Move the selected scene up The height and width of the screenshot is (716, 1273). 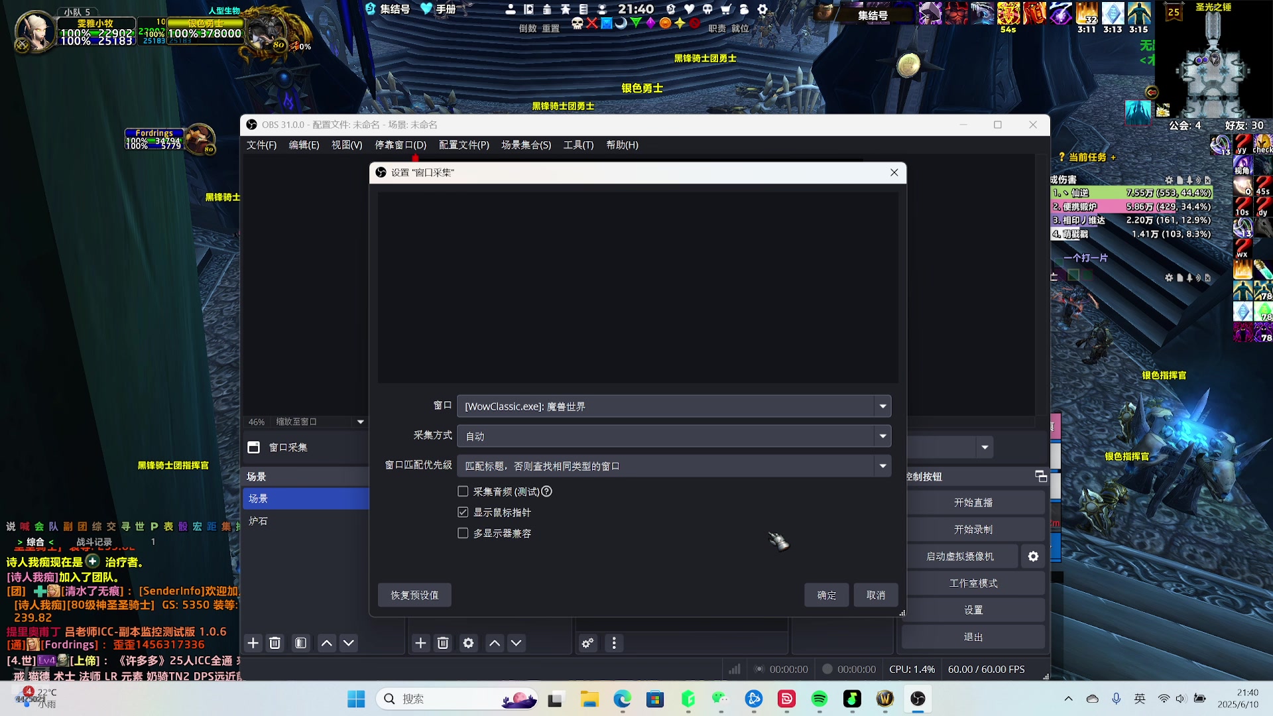(x=327, y=643)
